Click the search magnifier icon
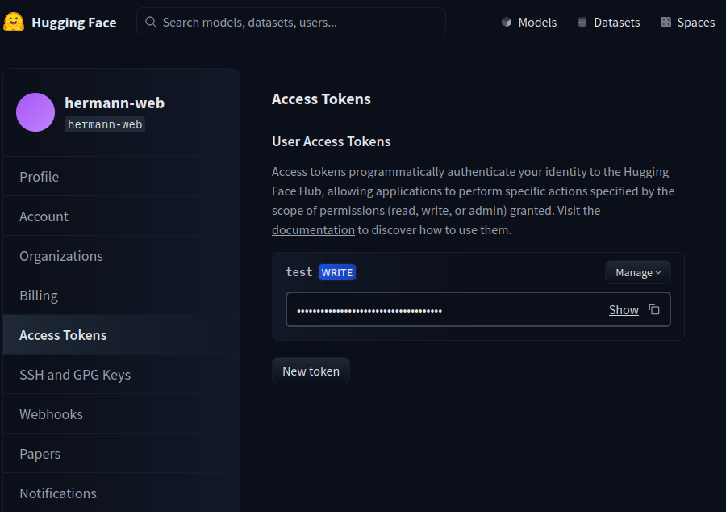Viewport: 726px width, 512px height. pos(151,23)
